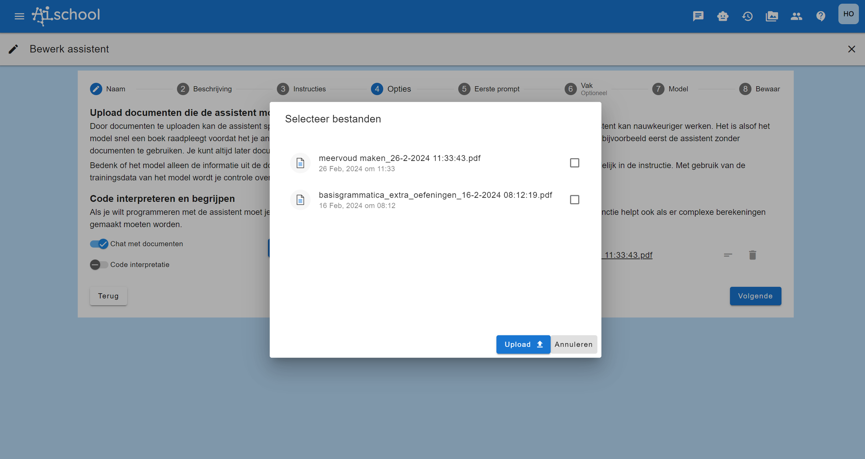
Task: Go to the Instructies step
Action: pyautogui.click(x=301, y=89)
